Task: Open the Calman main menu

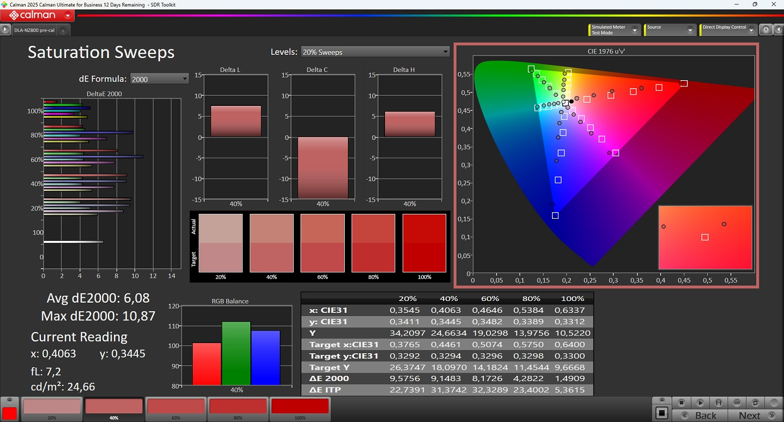Action: point(37,16)
